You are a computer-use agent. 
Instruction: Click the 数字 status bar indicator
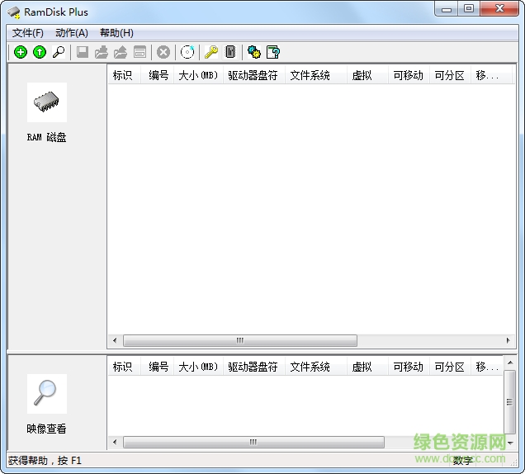[x=463, y=461]
